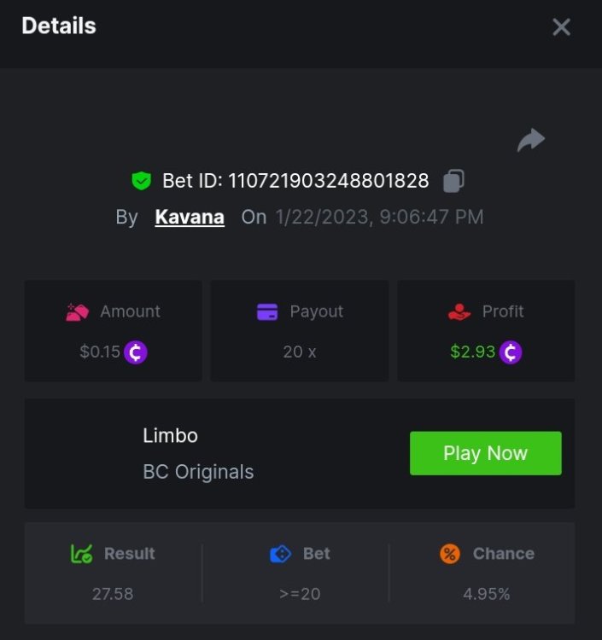This screenshot has height=640, width=602.
Task: Click the pink Amount icon
Action: (x=78, y=312)
